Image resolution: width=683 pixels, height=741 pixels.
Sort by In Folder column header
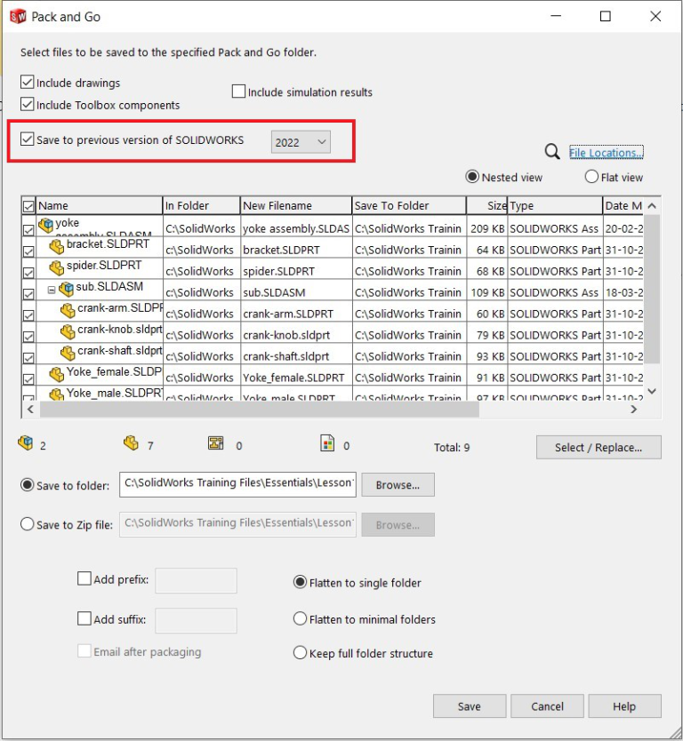point(202,205)
